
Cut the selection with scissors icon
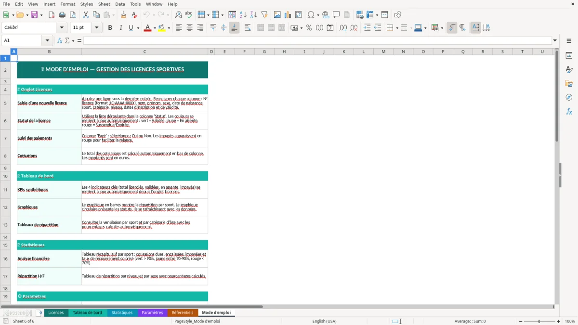click(x=86, y=15)
